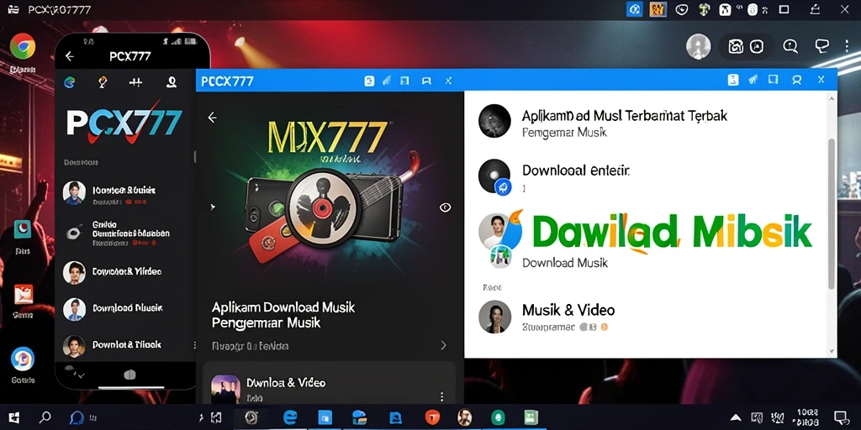Select Aplikam Download Musik Pengemar Musik heading
The width and height of the screenshot is (861, 430).
[283, 315]
